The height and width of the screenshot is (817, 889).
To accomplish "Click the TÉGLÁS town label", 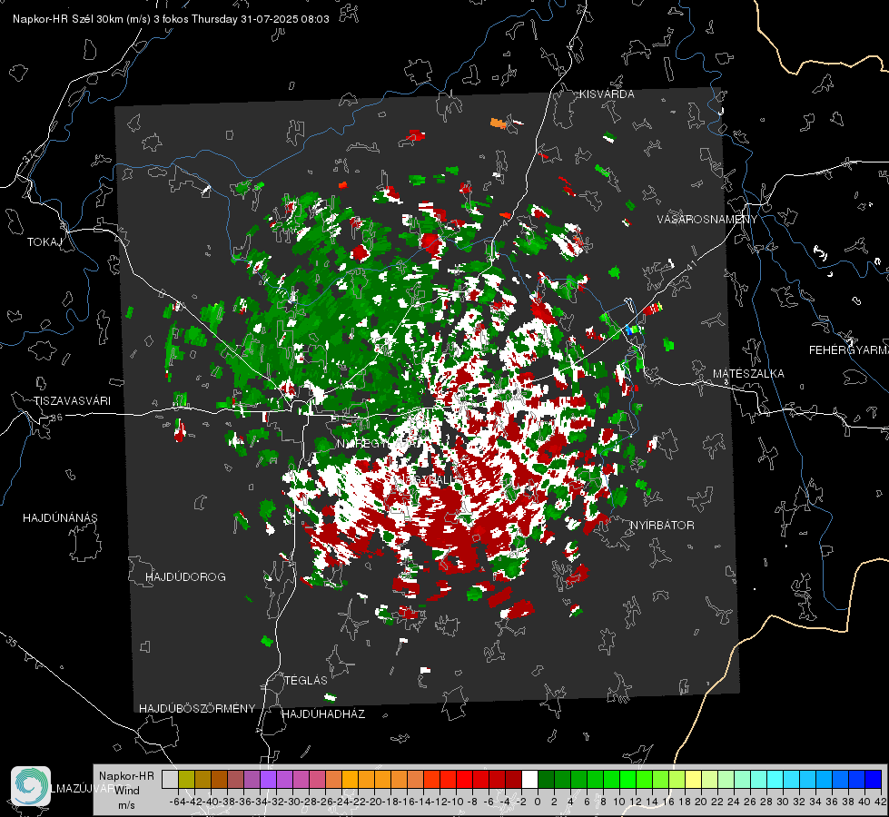I will (306, 680).
